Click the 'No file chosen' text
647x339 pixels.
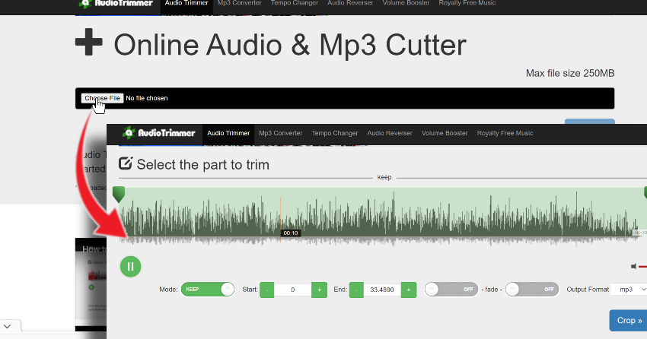(x=147, y=98)
